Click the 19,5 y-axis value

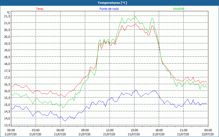pyautogui.click(x=7, y=43)
